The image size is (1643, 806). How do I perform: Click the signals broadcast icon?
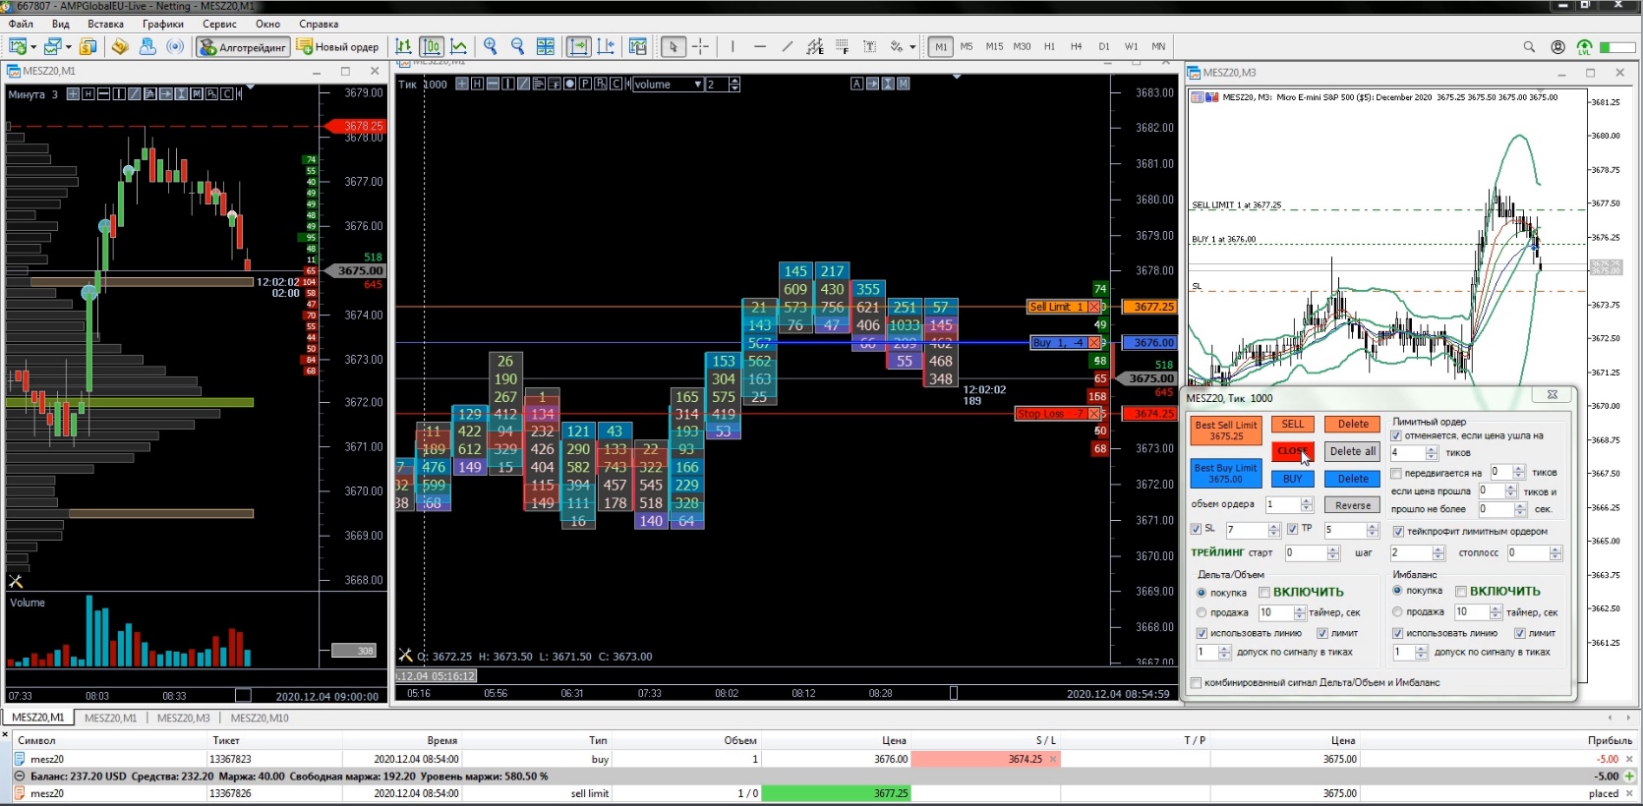tap(175, 46)
